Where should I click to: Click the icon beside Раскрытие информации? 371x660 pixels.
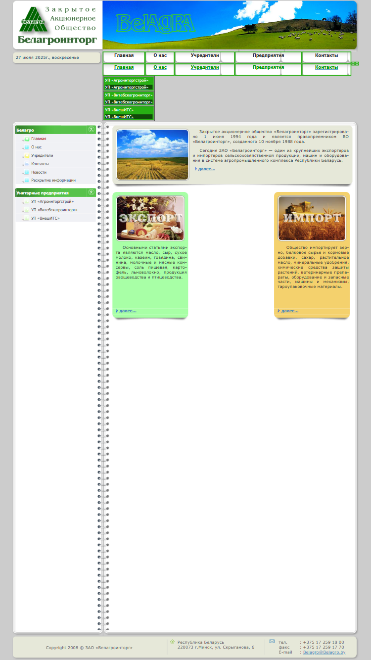[x=26, y=181]
